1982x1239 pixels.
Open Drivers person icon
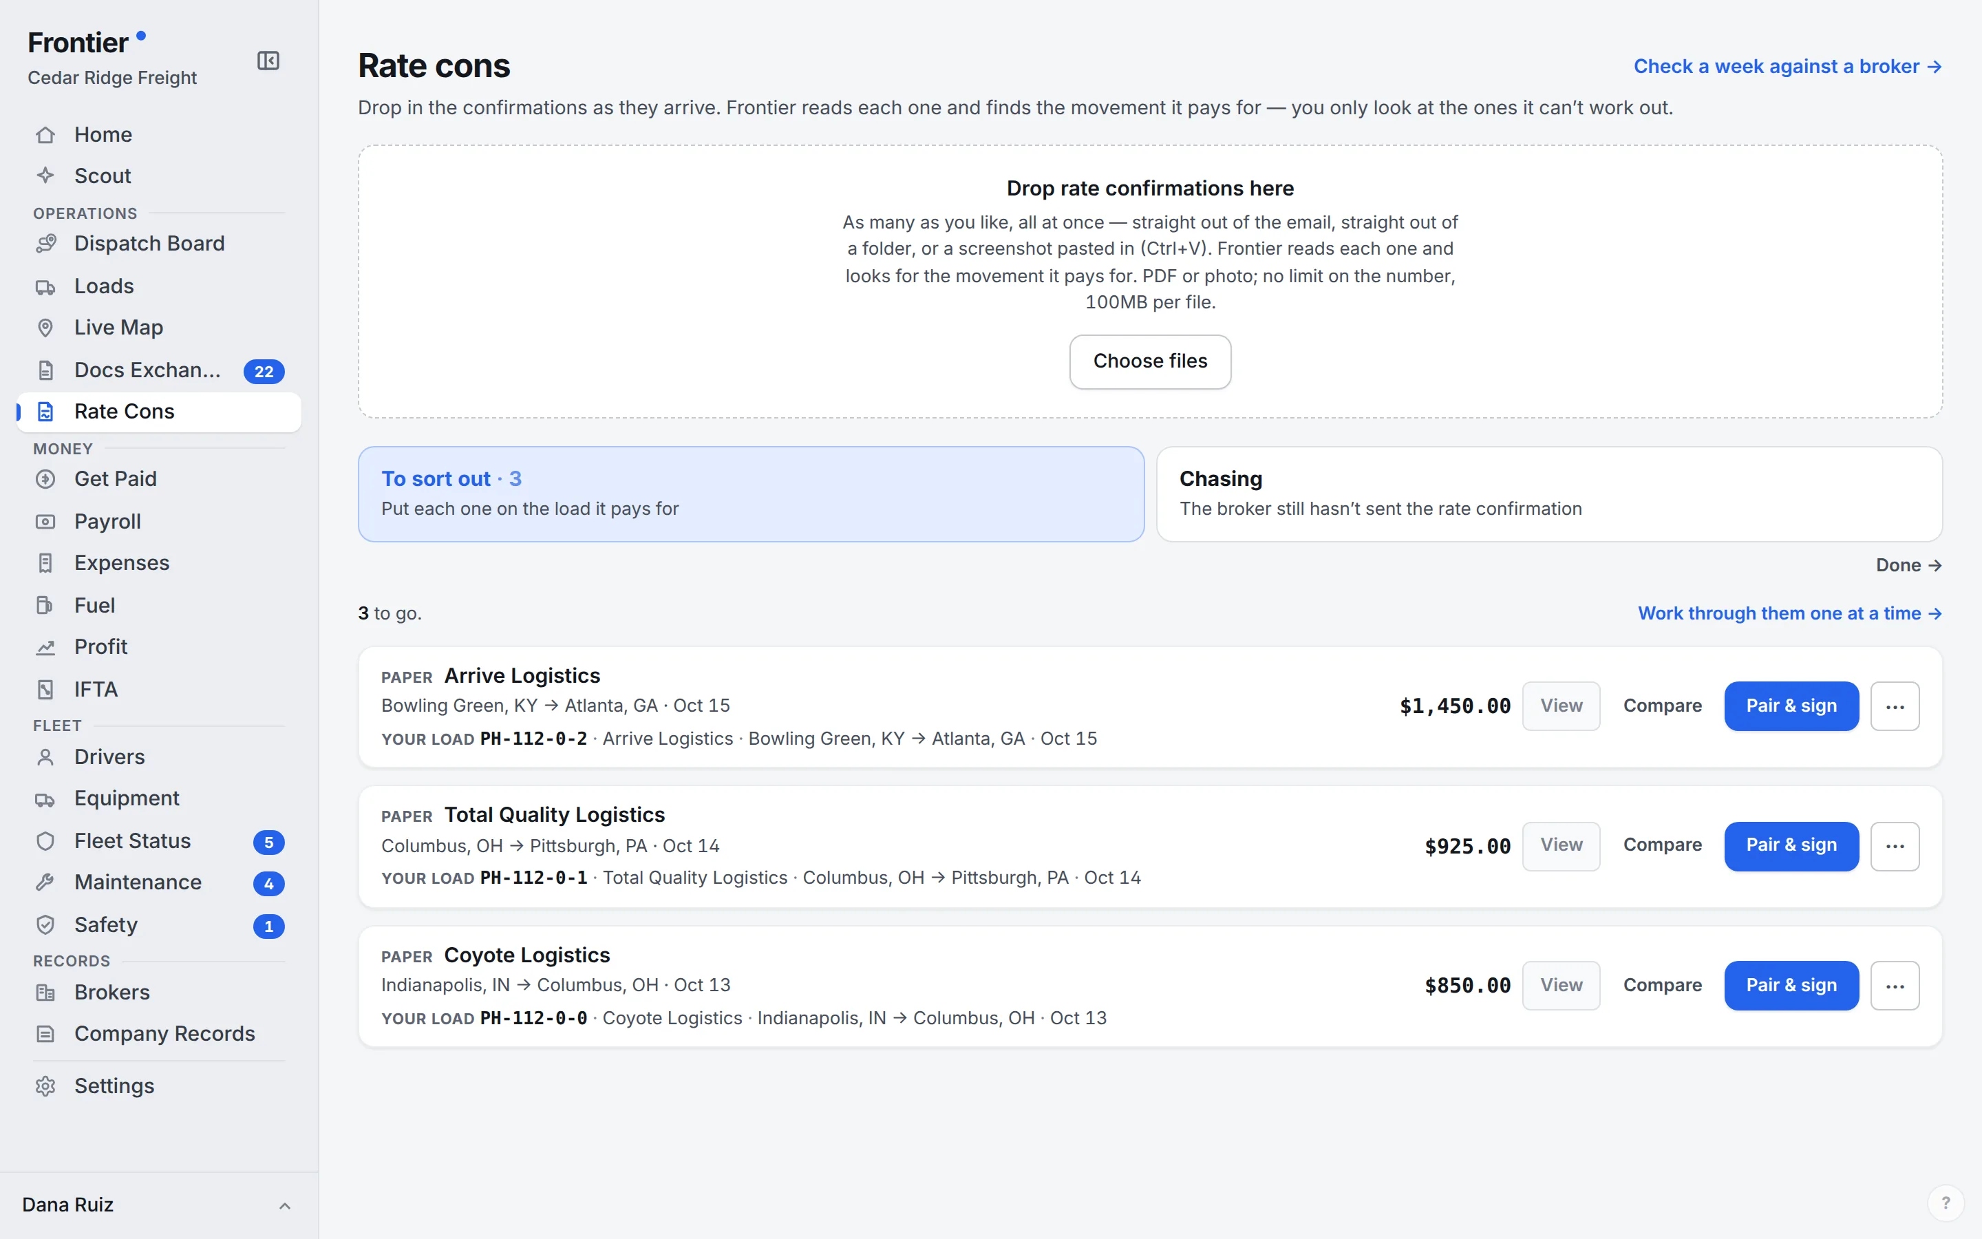pyautogui.click(x=46, y=756)
